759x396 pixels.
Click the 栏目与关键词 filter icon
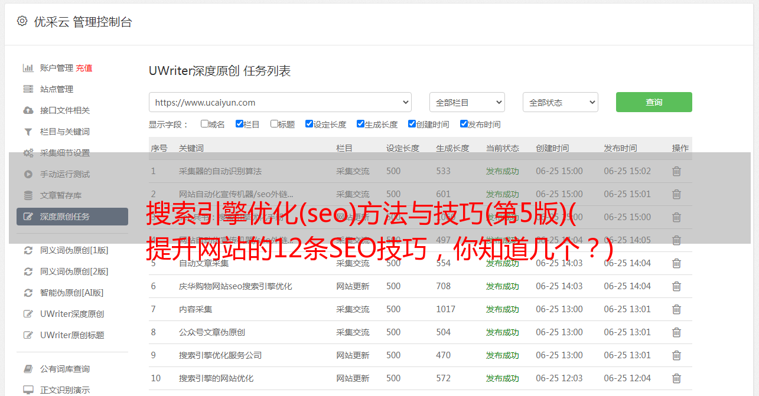(x=28, y=132)
